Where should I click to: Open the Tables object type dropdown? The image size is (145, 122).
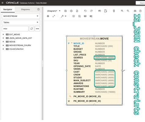point(21,22)
